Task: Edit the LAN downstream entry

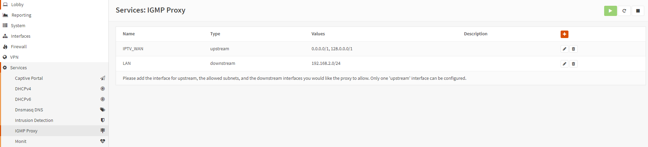Action: [564, 64]
